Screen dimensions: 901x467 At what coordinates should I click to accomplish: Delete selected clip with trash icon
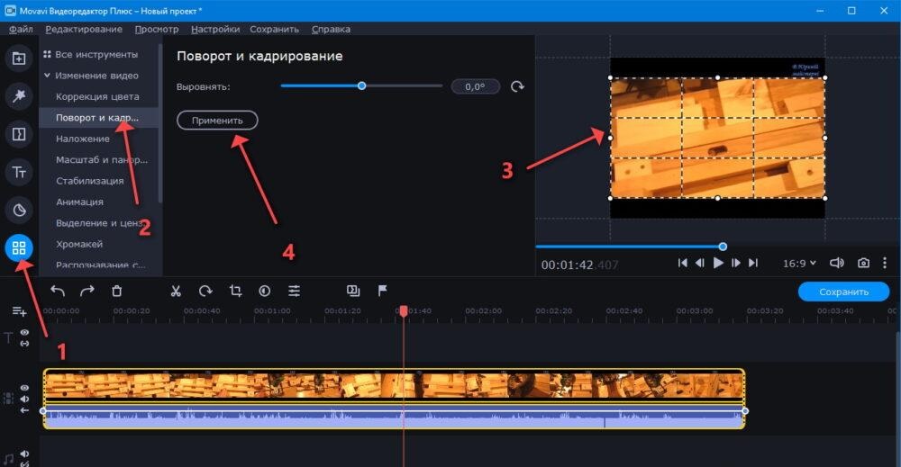[x=116, y=291]
